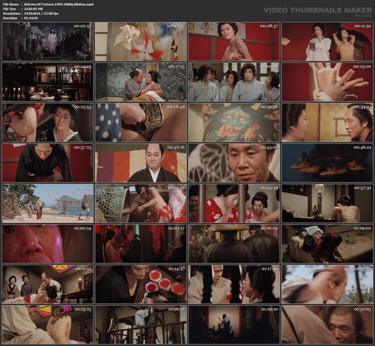Open the straw hat thumbnail at 01:06:09
This screenshot has height=346, width=375.
coord(234,243)
